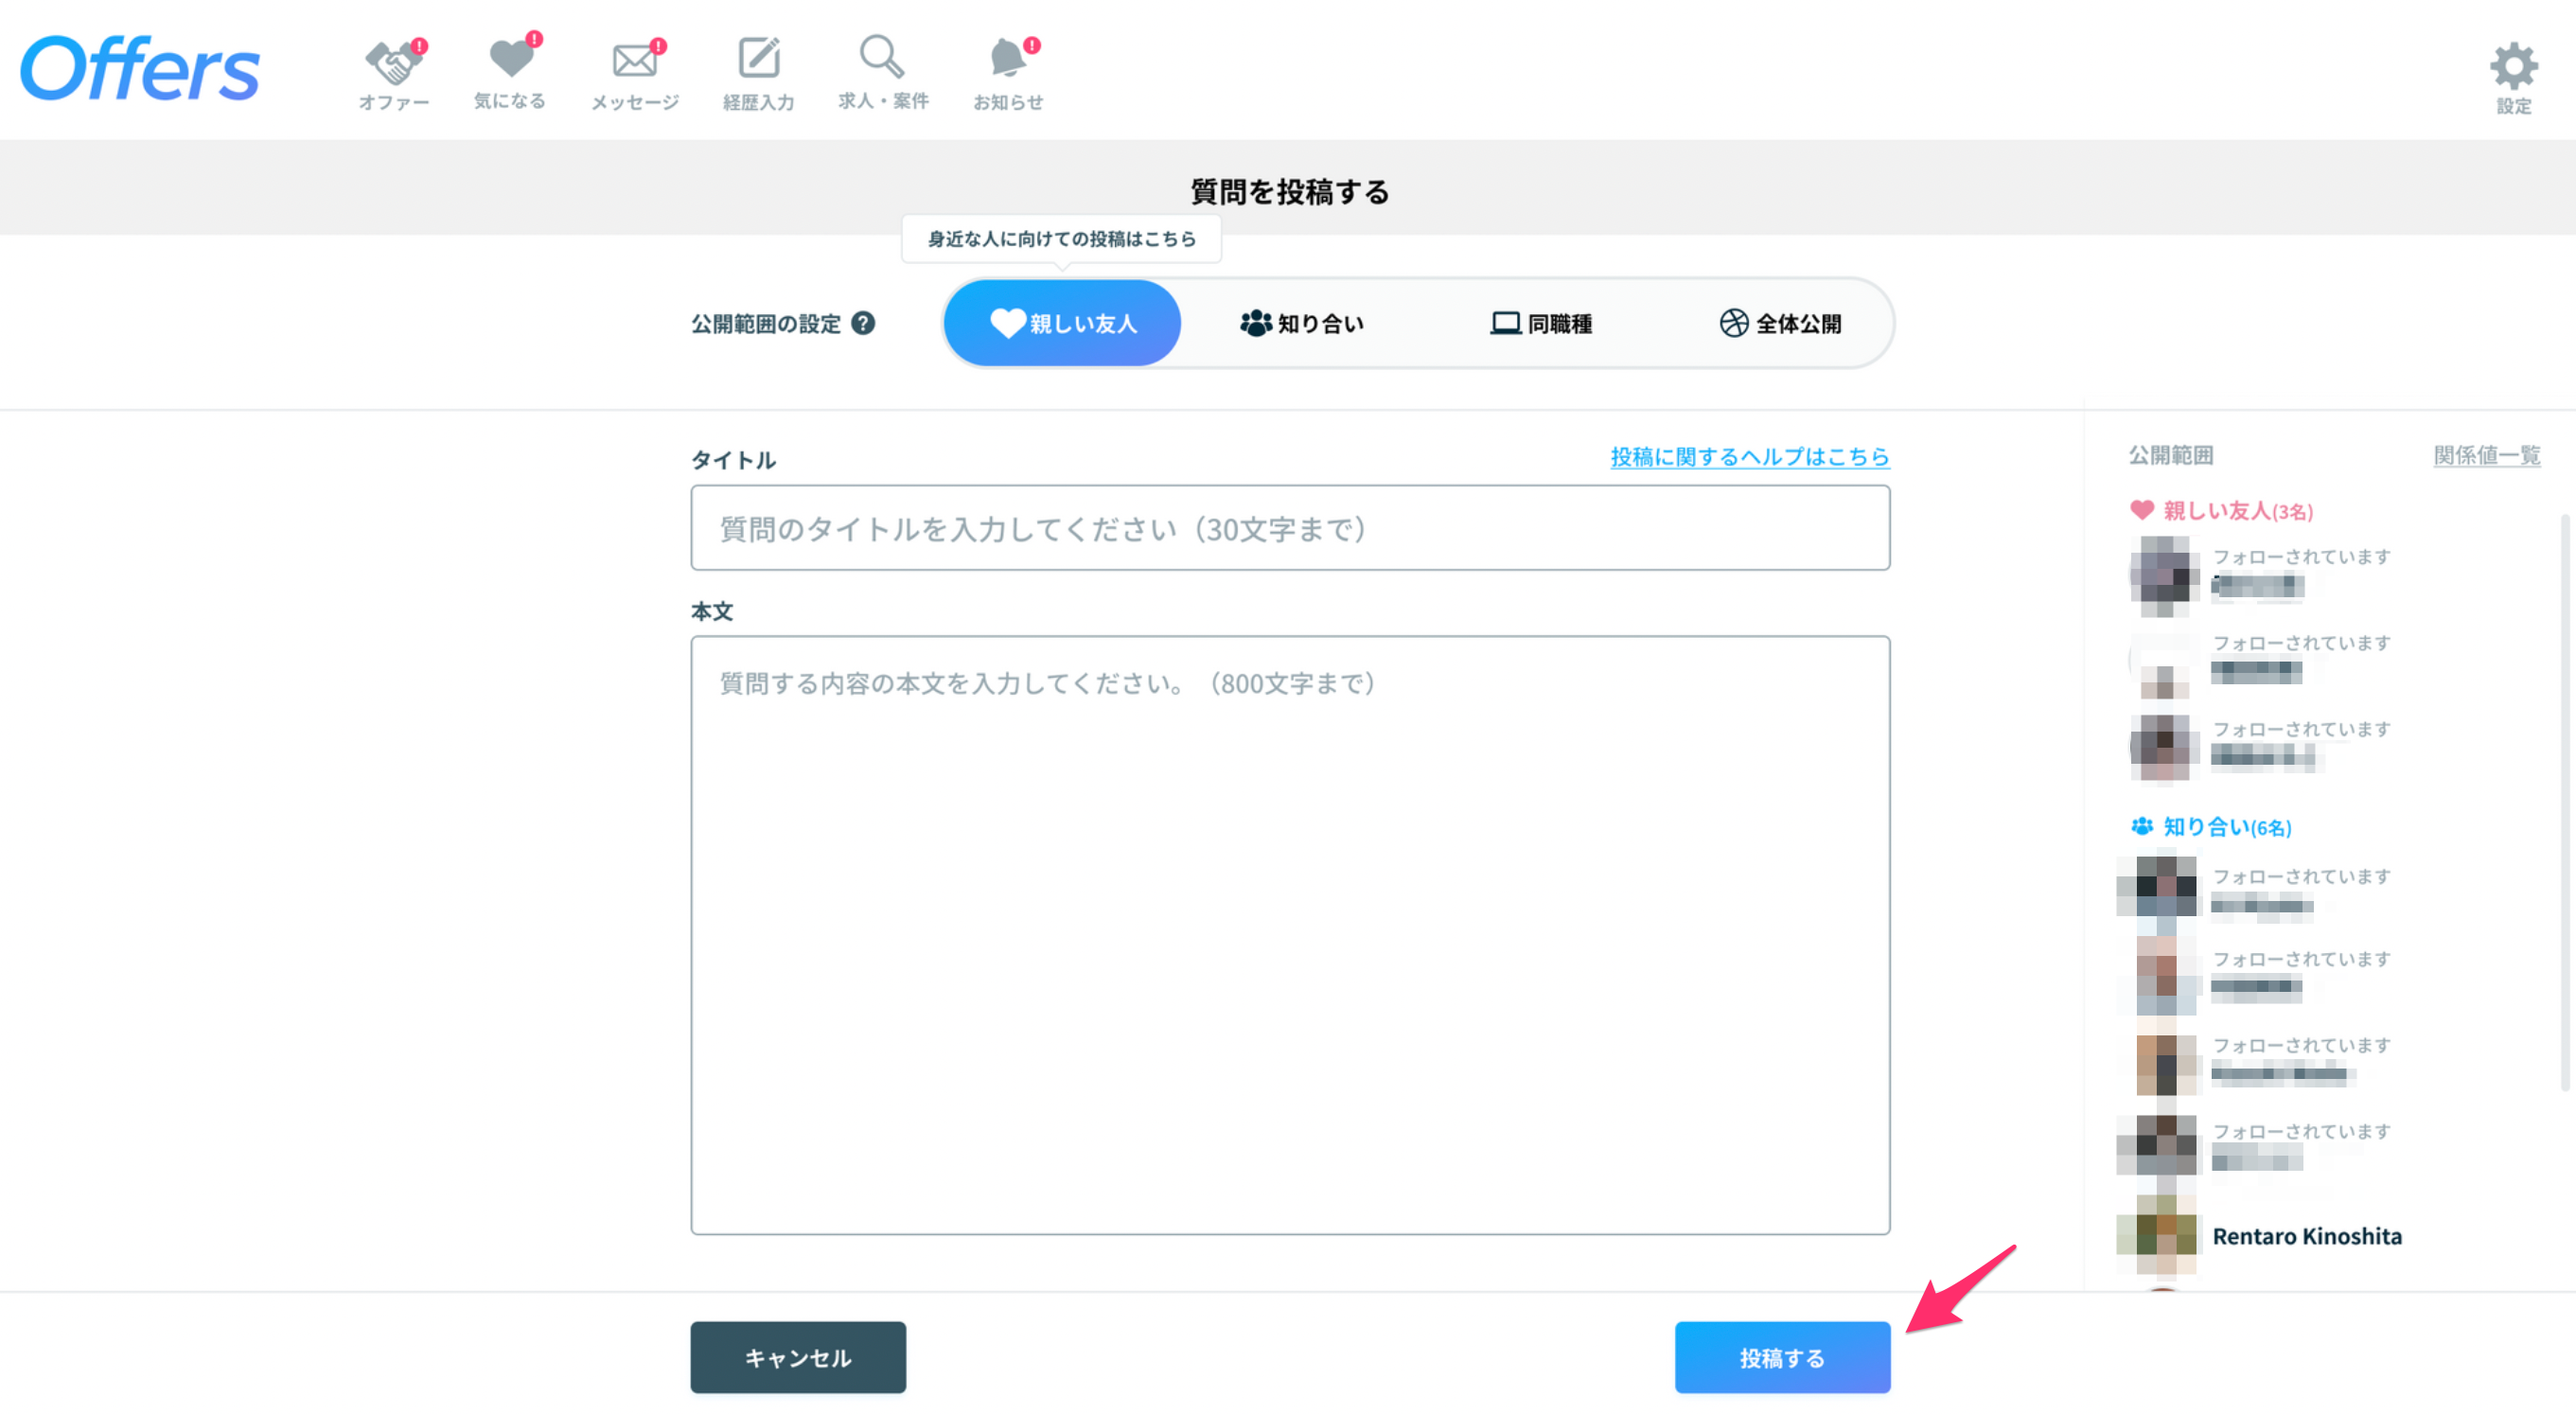The image size is (2576, 1414).
Task: Click the 公開範囲 sidebar label
Action: tap(2170, 455)
